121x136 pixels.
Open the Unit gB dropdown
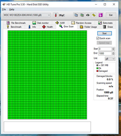coord(110,59)
